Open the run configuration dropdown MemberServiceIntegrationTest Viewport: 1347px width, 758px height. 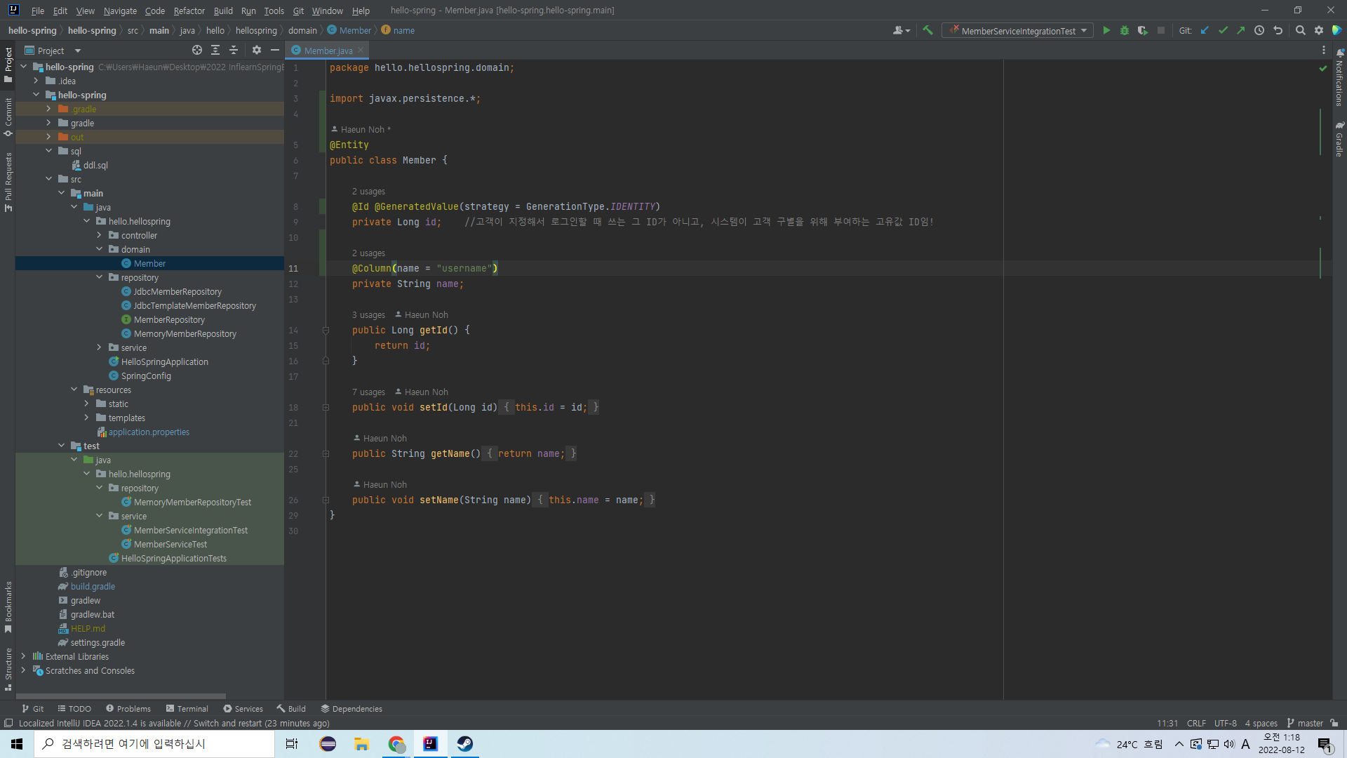coord(1018,31)
